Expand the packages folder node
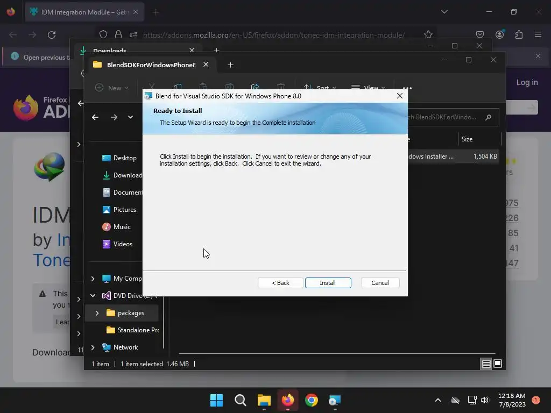Image resolution: width=551 pixels, height=413 pixels. coord(97,313)
